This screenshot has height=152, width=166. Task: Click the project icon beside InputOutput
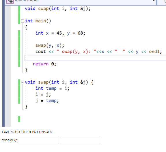(10, 1)
